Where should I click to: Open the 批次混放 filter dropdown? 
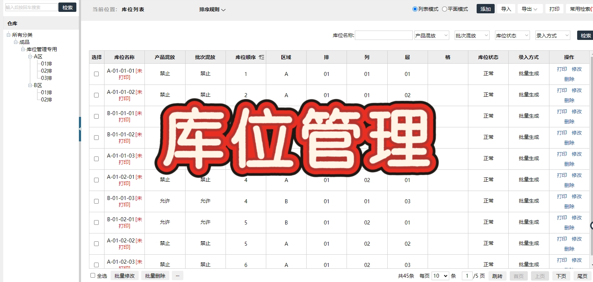[472, 35]
